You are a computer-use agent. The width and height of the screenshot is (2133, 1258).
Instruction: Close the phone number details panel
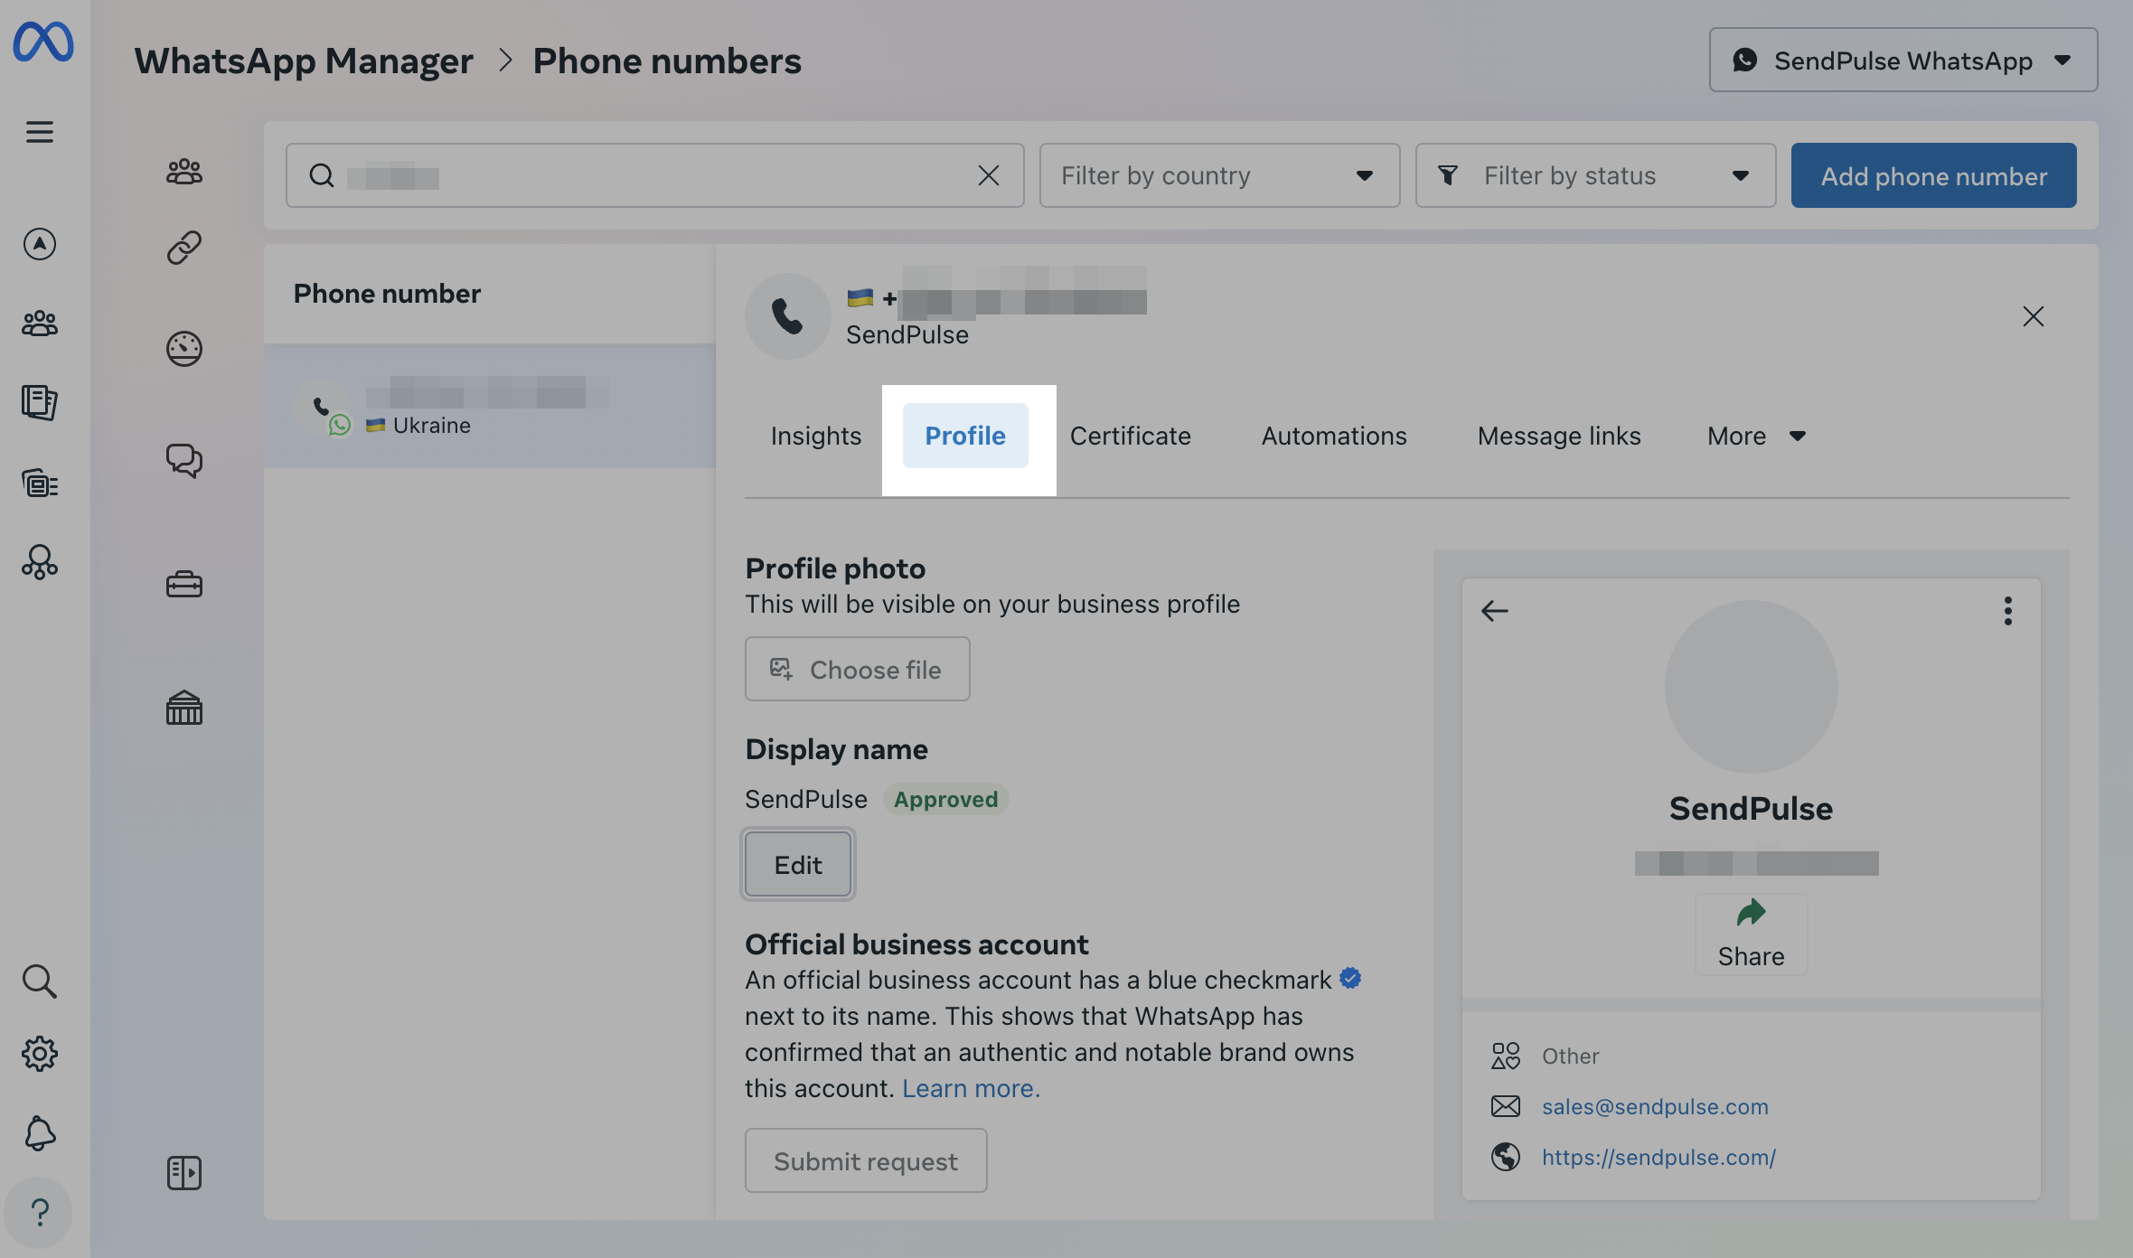2034,316
